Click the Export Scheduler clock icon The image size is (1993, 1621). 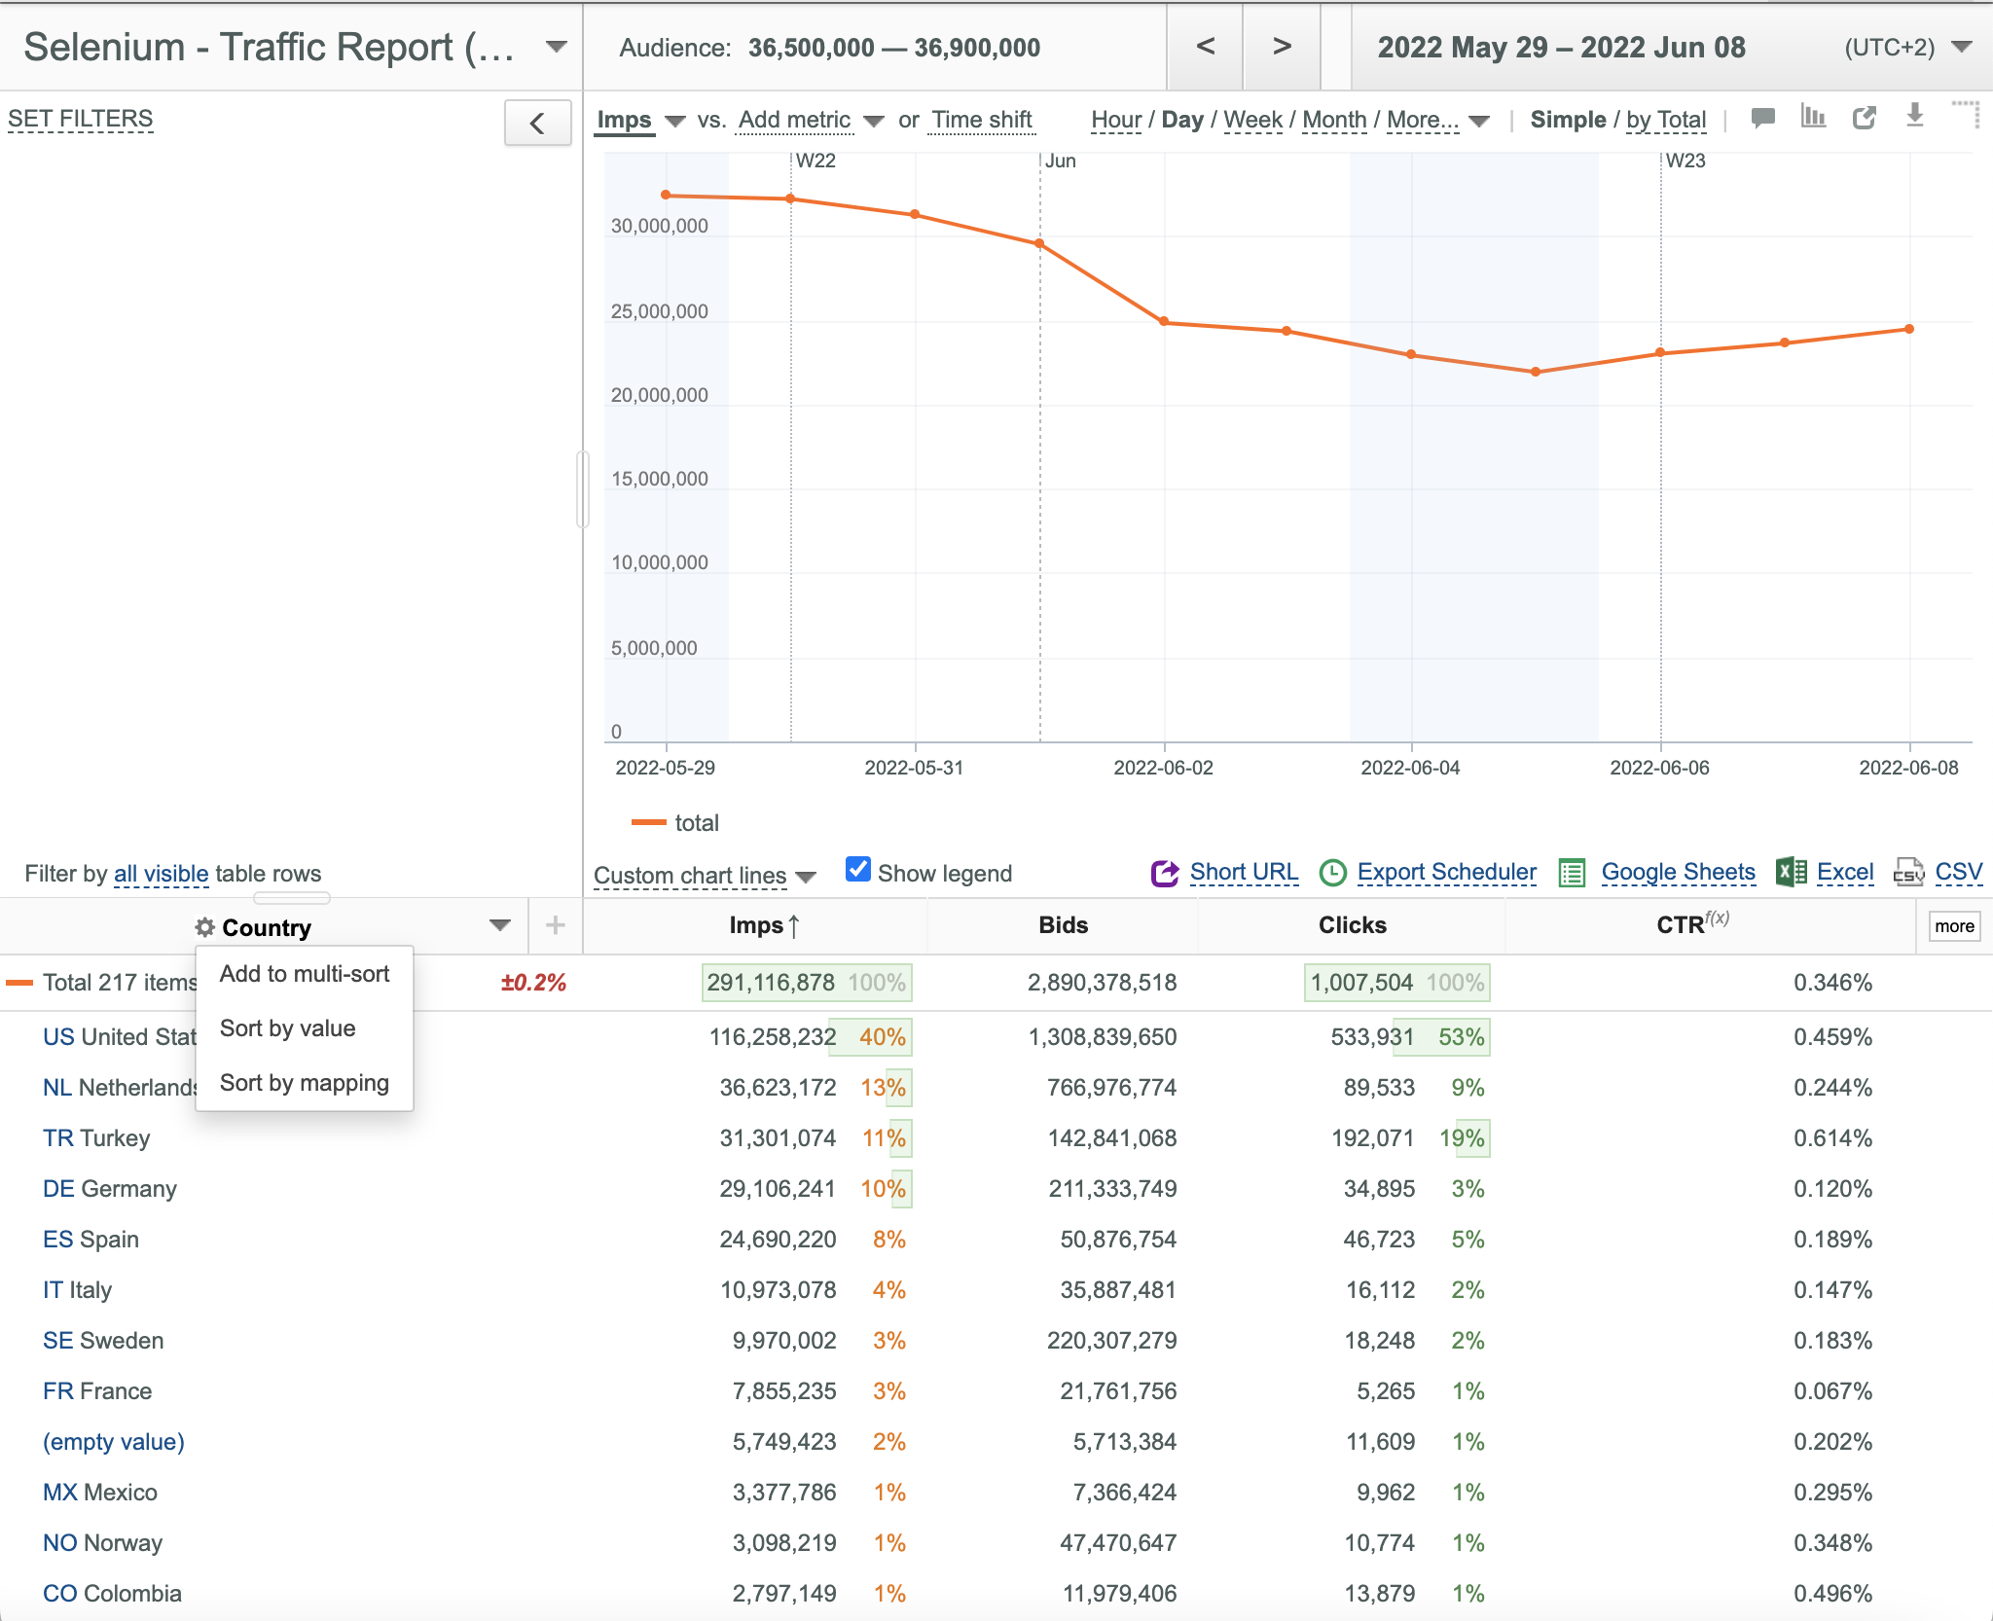coord(1332,873)
